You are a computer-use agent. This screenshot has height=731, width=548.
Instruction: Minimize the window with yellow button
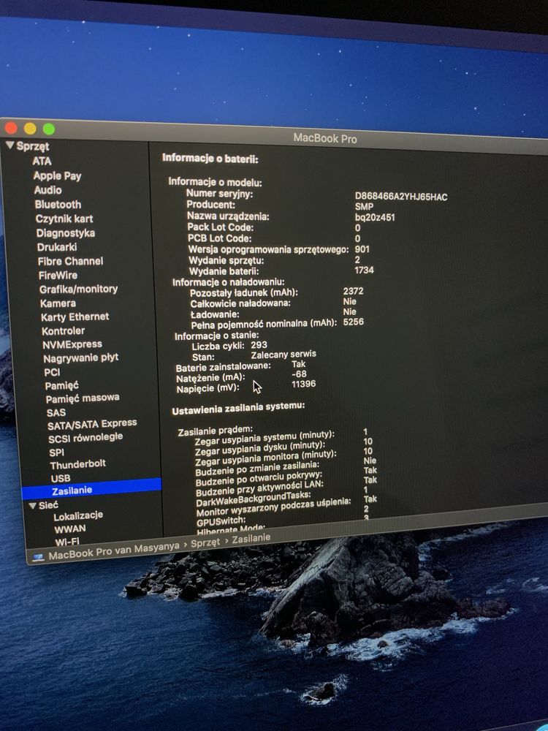(x=30, y=128)
